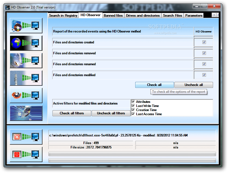
Task: Click the CD software-to-monitor sidebar icon
Action: [x=26, y=26]
